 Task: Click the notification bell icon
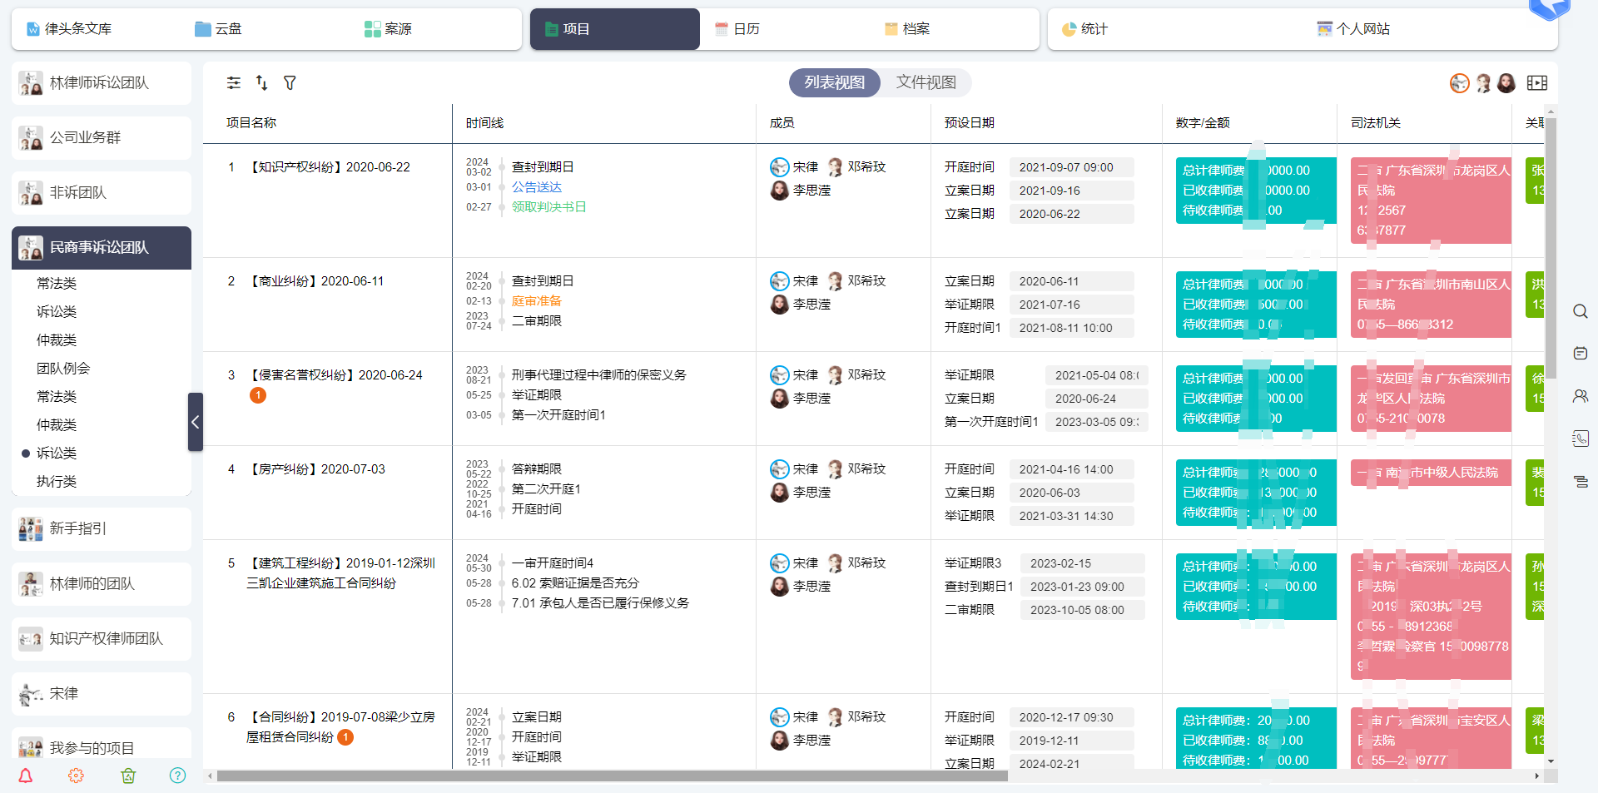[26, 776]
